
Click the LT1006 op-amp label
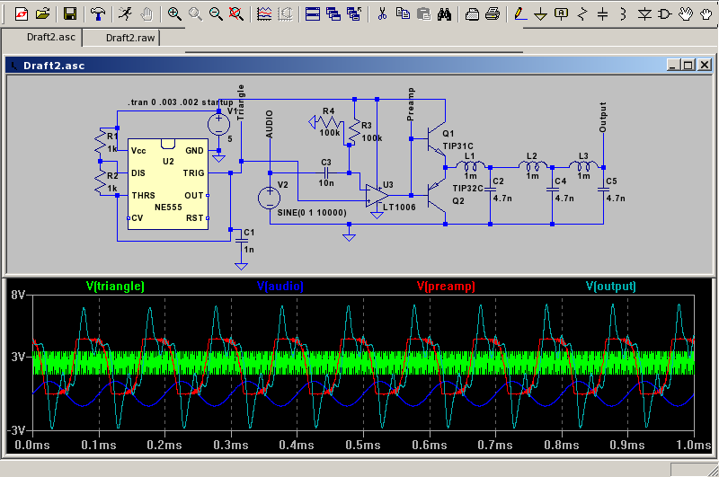coord(399,208)
